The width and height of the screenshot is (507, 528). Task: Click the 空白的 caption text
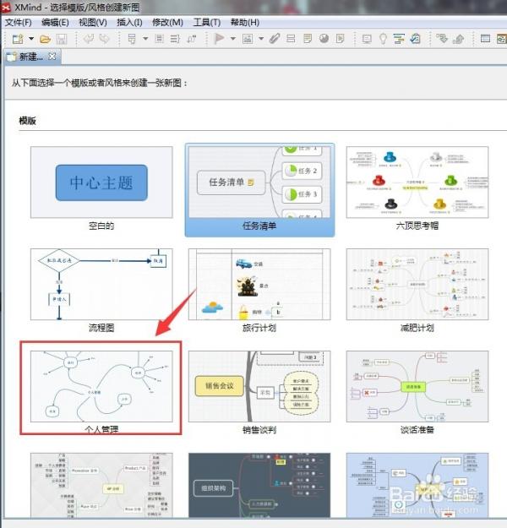[x=101, y=226]
